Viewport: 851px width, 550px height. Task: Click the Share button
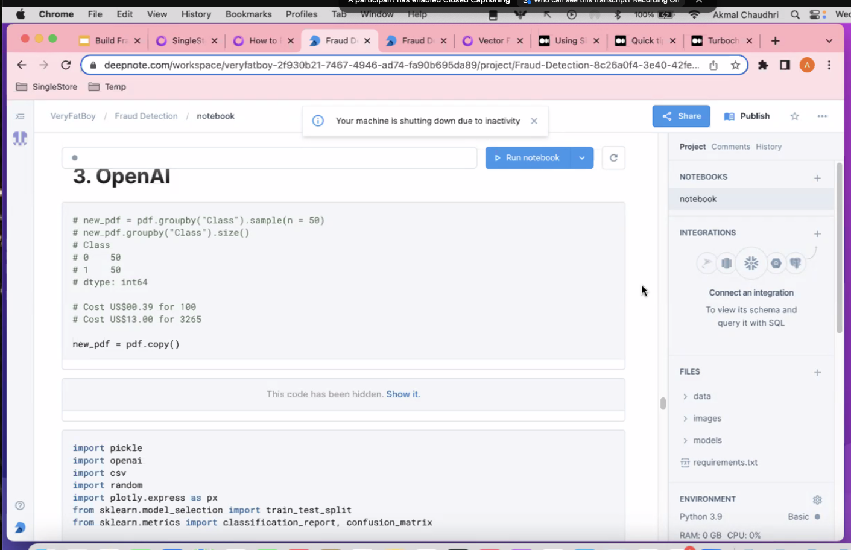681,116
